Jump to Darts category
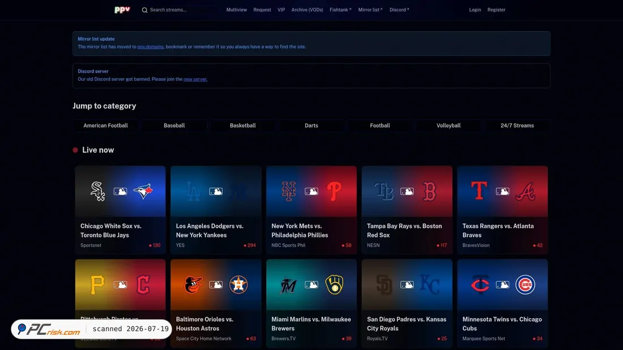 point(311,126)
